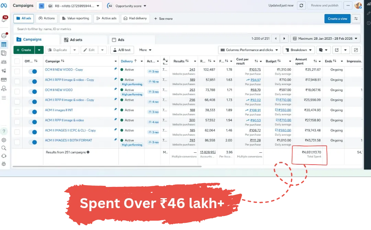The image size is (371, 230).
Task: Open three-dot more options near Review and publish
Action: 348,5
